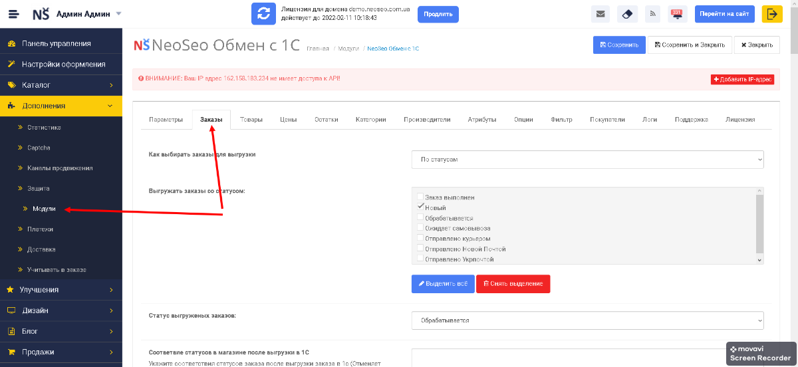
Task: Switch to the Заказы tab
Action: click(x=211, y=120)
